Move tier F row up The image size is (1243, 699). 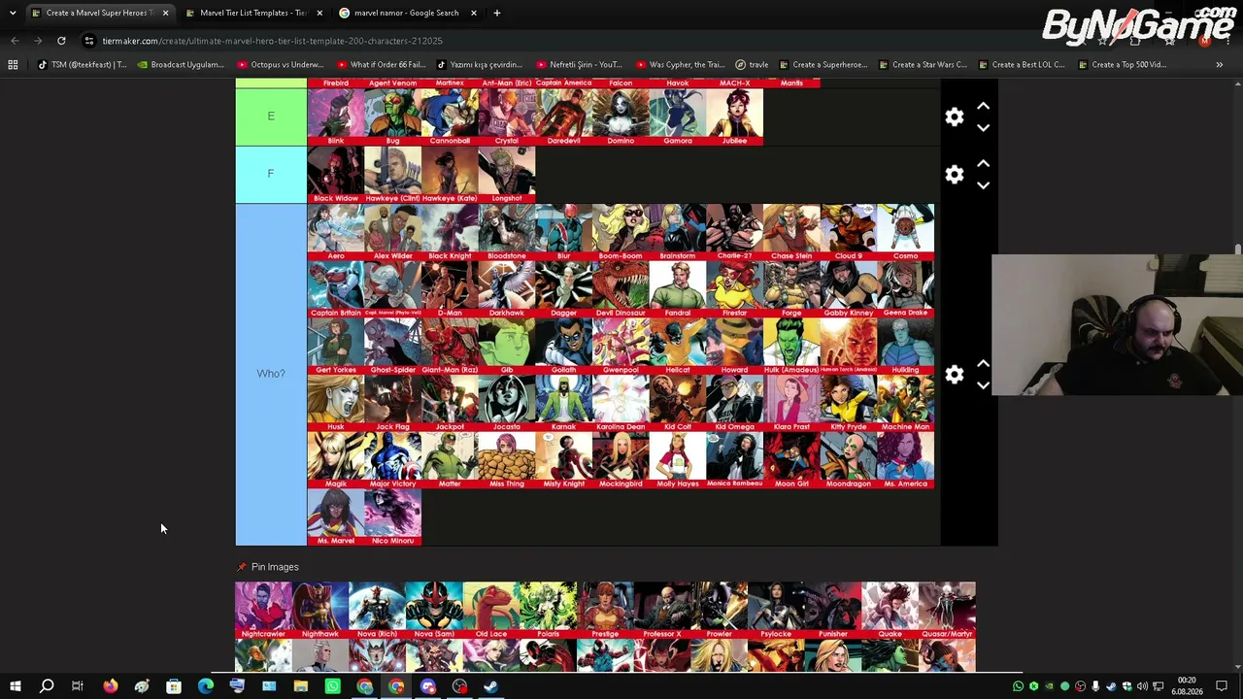click(x=983, y=163)
